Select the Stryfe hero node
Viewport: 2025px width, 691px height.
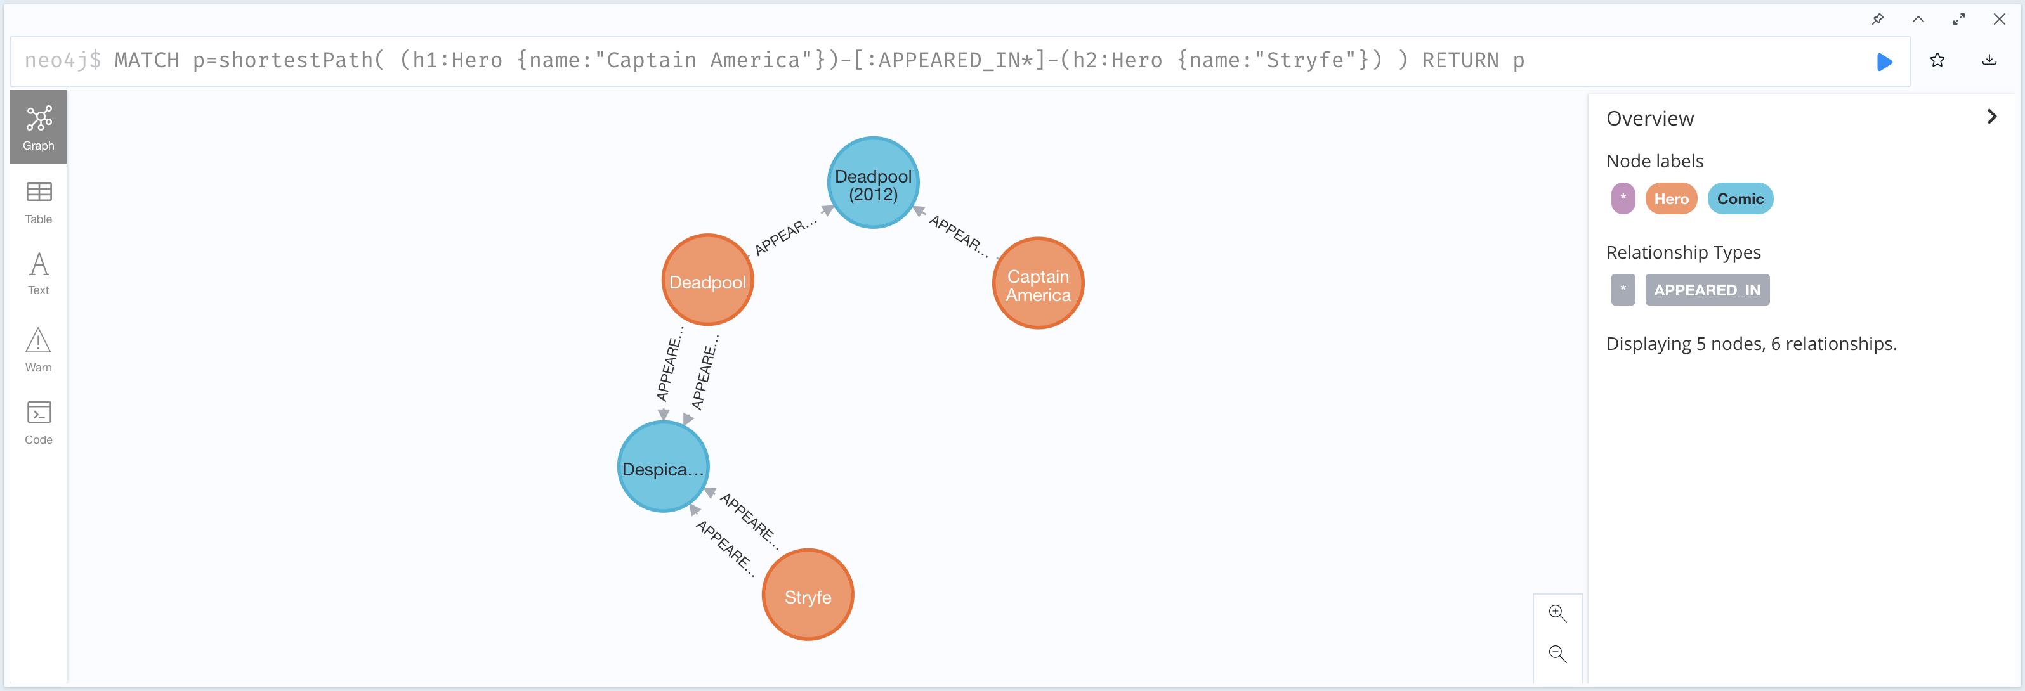(808, 595)
